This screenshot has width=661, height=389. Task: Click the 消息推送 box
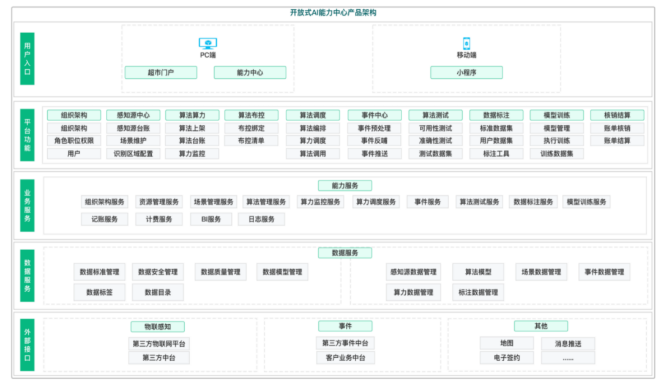[x=568, y=344]
